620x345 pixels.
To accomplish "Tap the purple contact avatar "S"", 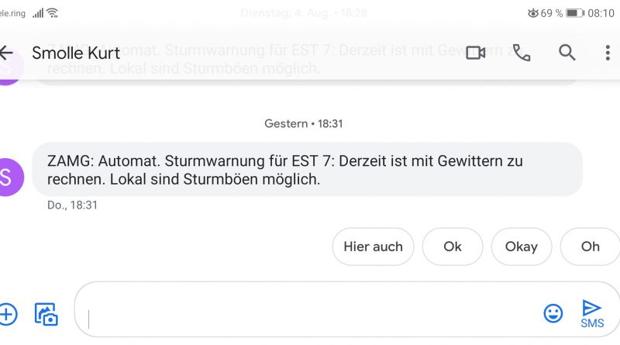I will (x=9, y=177).
